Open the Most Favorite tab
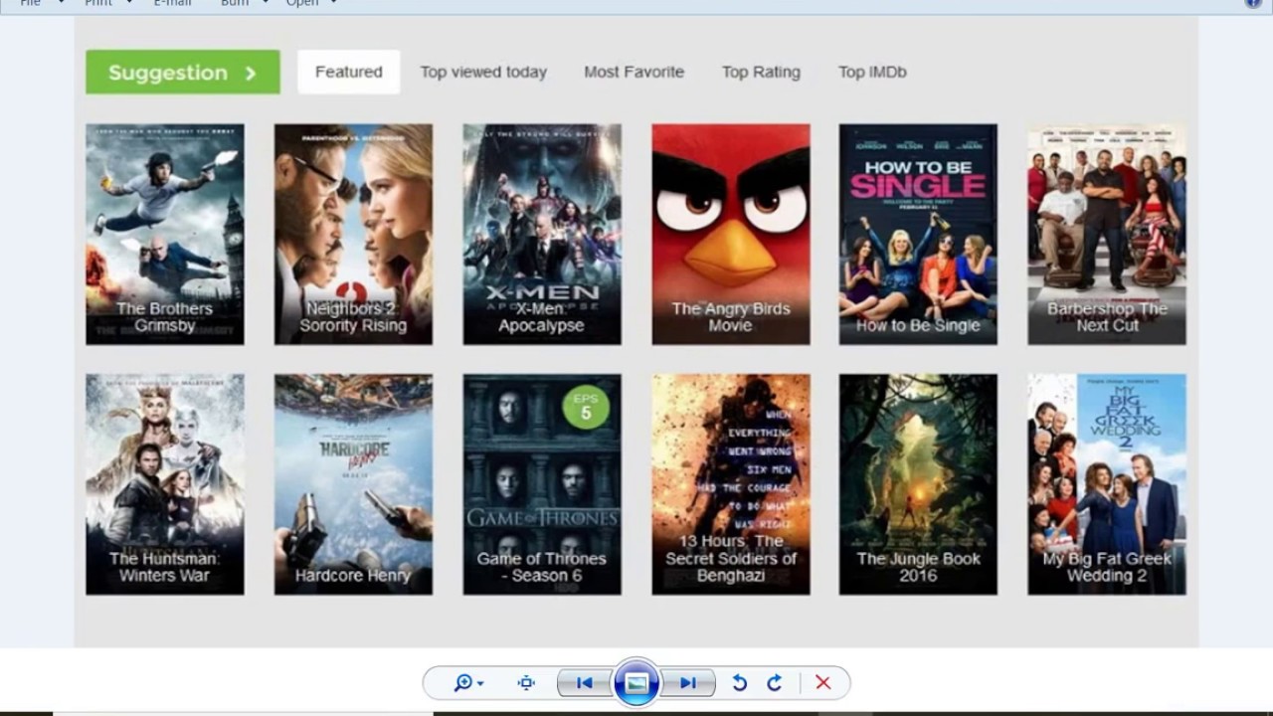This screenshot has height=716, width=1273. pyautogui.click(x=634, y=72)
